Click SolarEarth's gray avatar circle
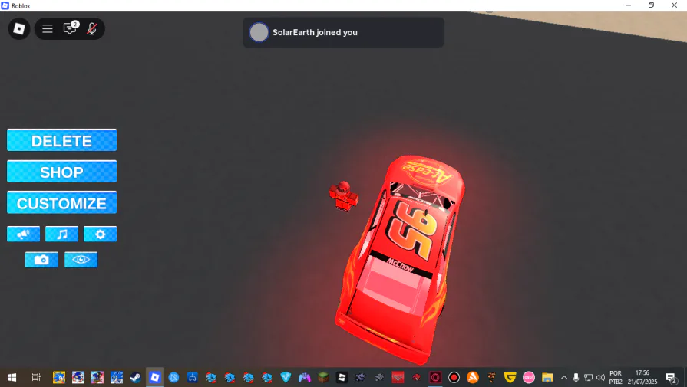The height and width of the screenshot is (387, 687). (x=259, y=32)
